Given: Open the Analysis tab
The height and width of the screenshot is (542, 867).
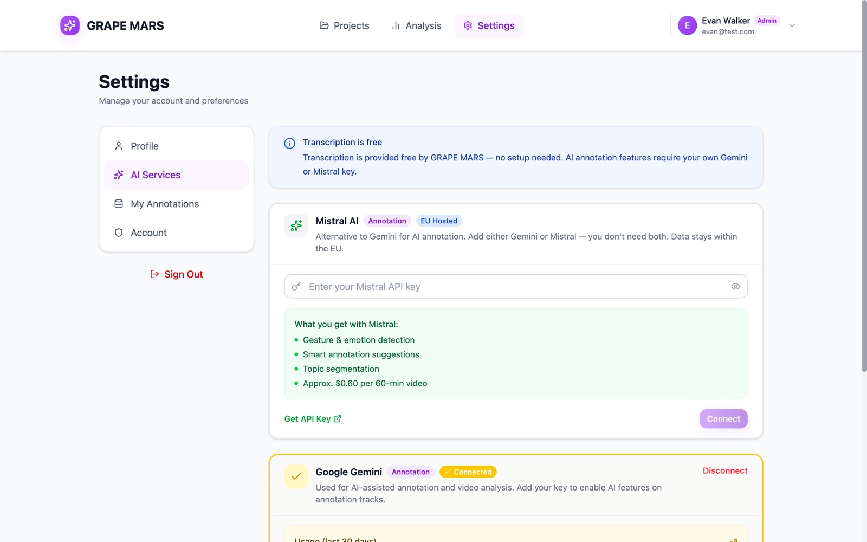Looking at the screenshot, I should (416, 25).
